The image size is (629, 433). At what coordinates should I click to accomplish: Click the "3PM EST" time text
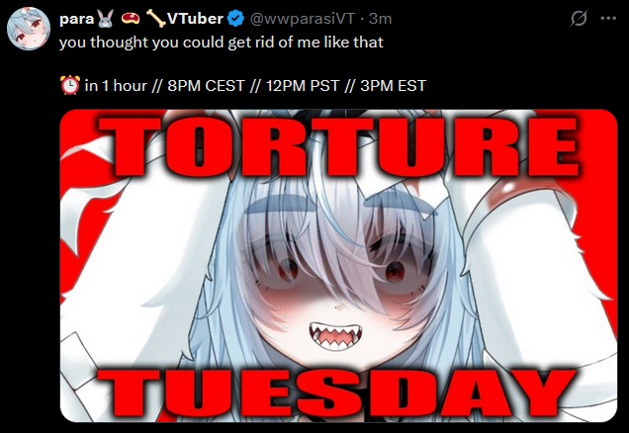[393, 86]
